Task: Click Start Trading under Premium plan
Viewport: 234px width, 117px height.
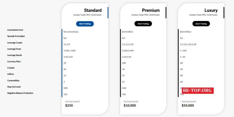Action: 143,24
